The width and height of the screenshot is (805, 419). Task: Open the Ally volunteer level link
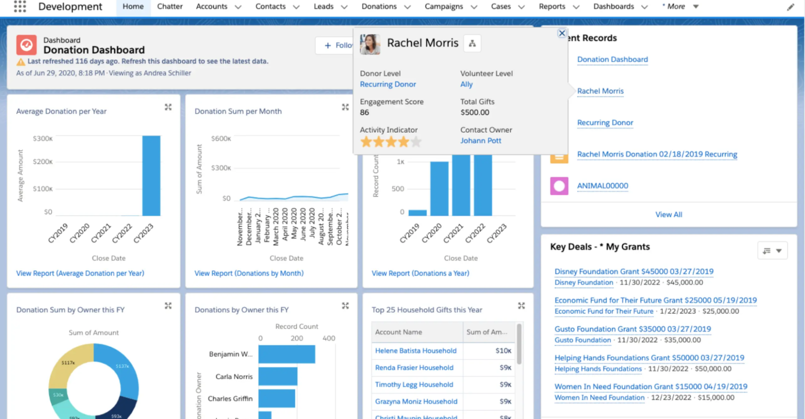click(466, 85)
